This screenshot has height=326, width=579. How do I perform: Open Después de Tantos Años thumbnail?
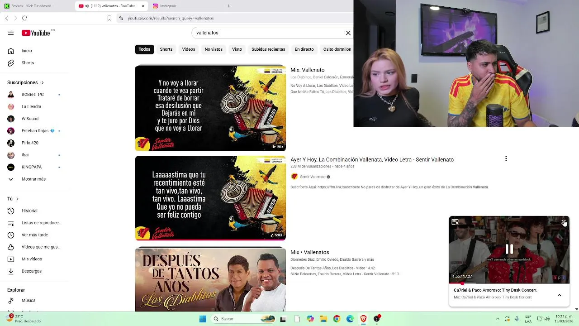[210, 279]
